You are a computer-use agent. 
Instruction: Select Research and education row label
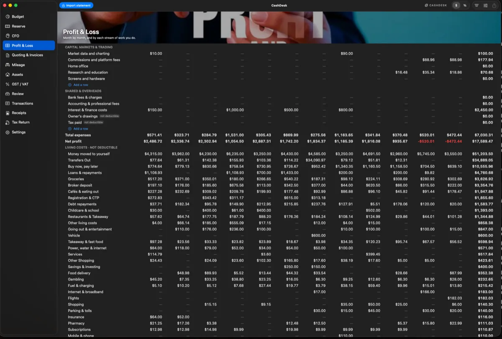pyautogui.click(x=88, y=72)
